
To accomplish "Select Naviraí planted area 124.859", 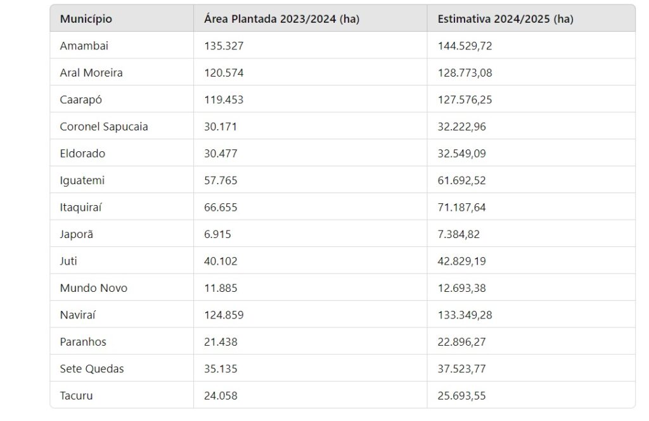I will (x=224, y=315).
